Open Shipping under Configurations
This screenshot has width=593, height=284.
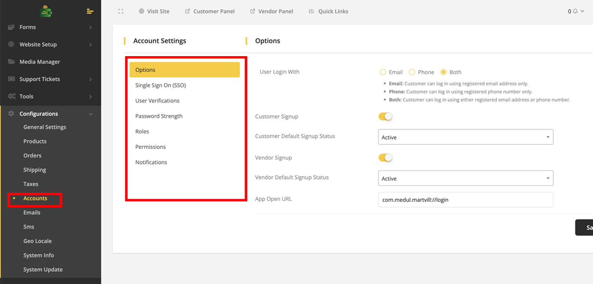tap(35, 170)
